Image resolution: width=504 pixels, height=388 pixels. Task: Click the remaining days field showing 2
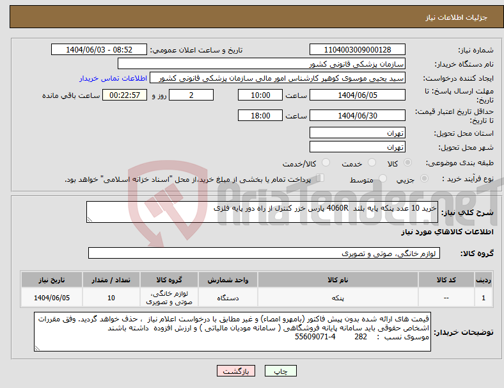coord(191,95)
